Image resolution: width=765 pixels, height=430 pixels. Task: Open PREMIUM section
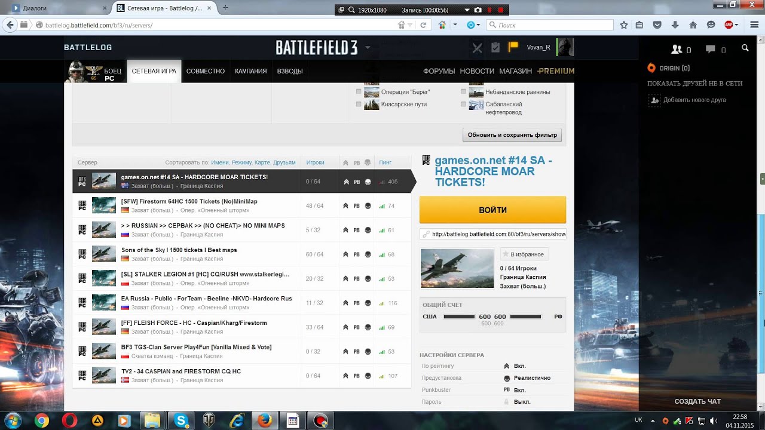point(556,71)
